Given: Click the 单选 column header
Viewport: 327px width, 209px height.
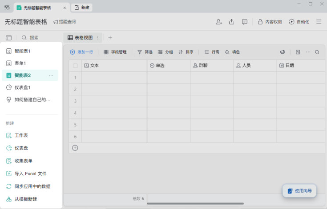Looking at the screenshot, I should pos(169,66).
